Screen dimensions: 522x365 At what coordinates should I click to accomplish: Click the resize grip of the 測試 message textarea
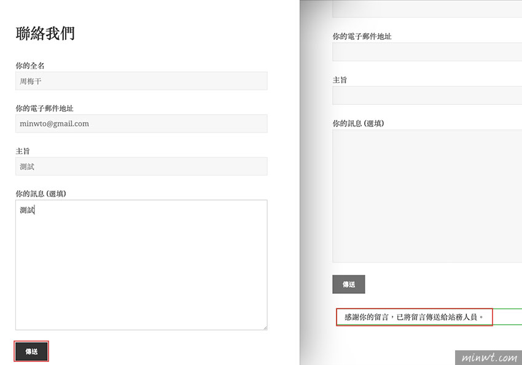(265, 328)
